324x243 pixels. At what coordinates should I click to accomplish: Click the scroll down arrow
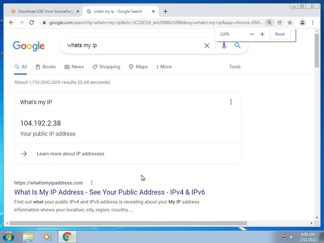click(x=317, y=217)
